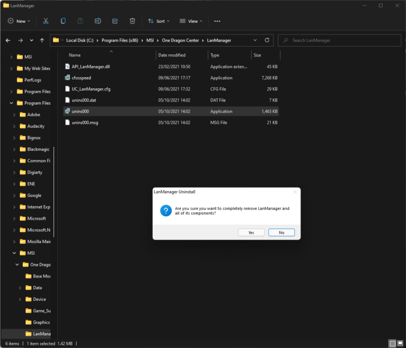The width and height of the screenshot is (406, 348).
Task: Go up one folder level
Action: [x=42, y=41]
